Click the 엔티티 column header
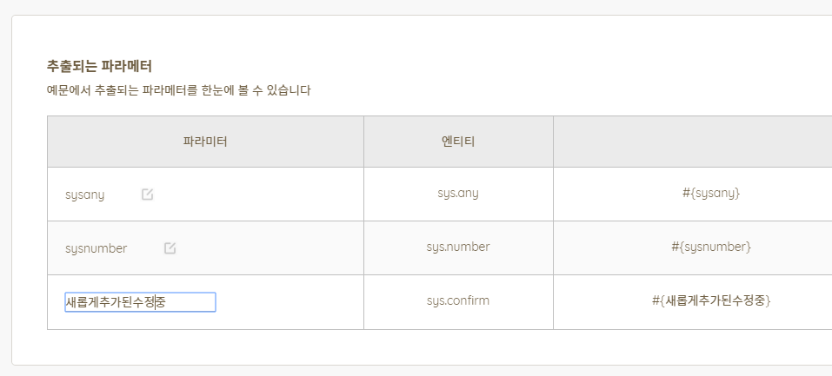Screen dimensions: 832x376 (x=458, y=142)
